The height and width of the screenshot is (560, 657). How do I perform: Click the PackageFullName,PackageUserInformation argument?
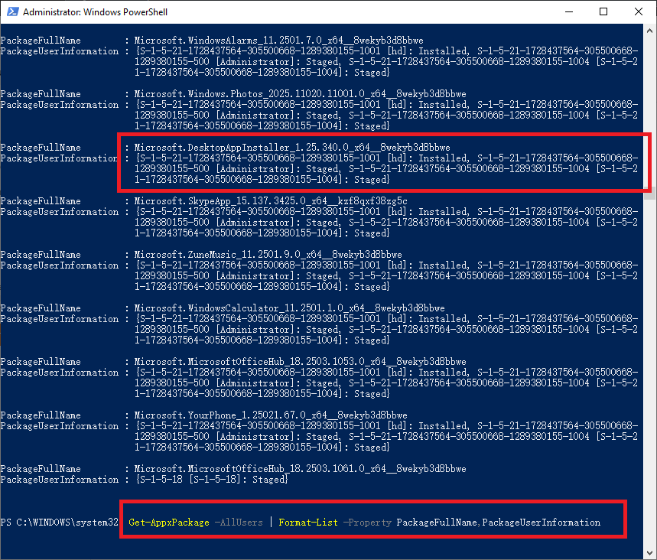[499, 523]
